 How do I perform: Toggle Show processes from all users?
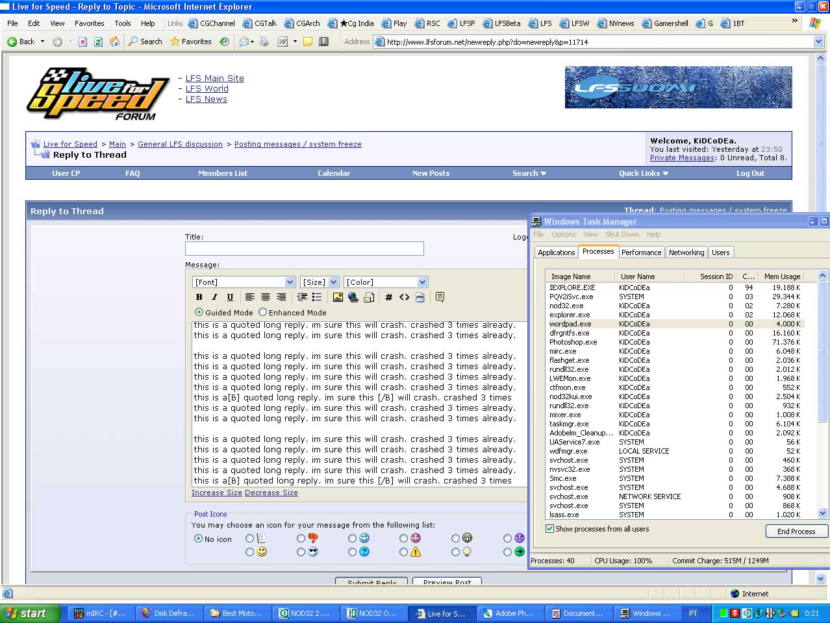point(550,529)
